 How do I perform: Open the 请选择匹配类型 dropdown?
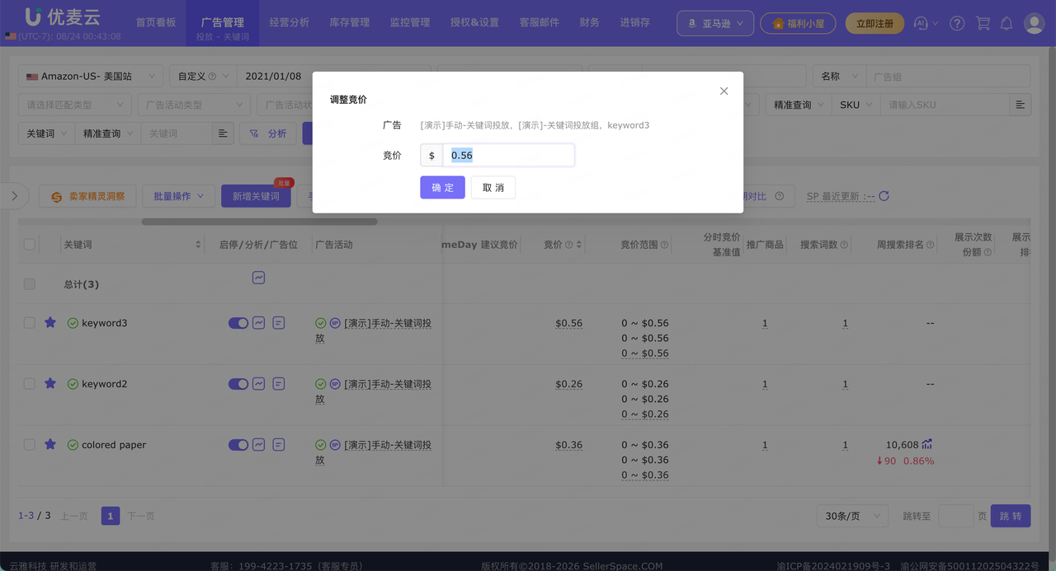click(74, 105)
